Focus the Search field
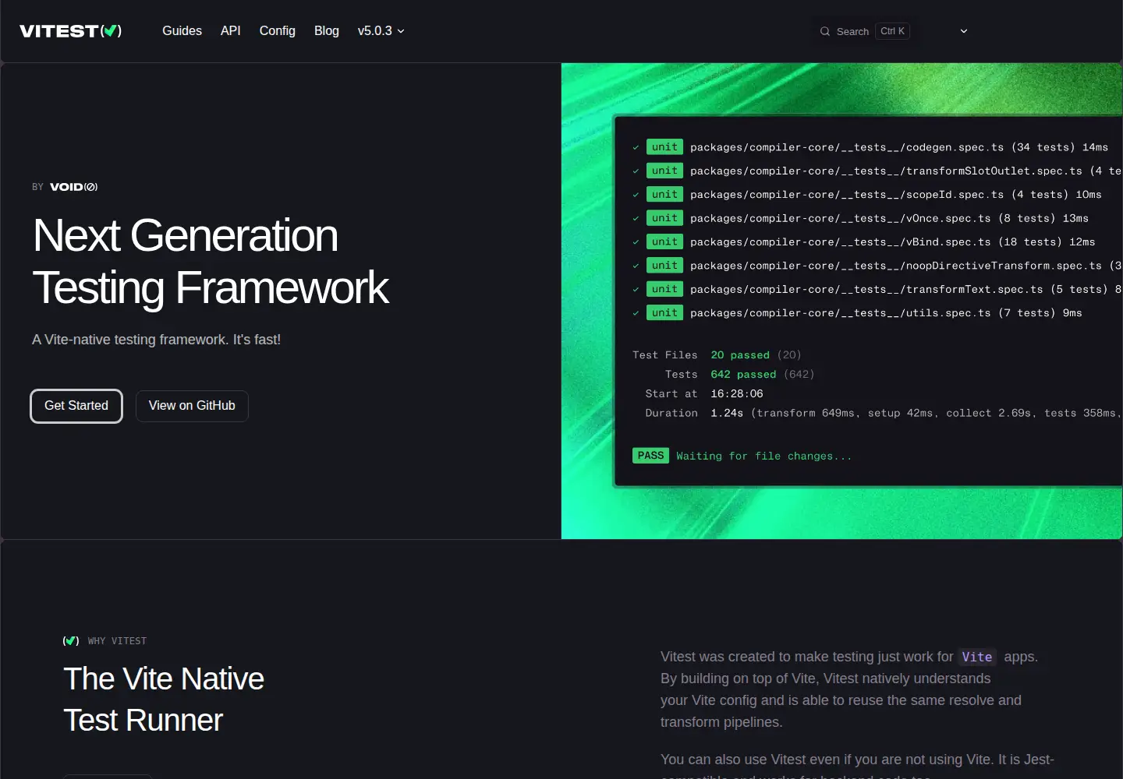The width and height of the screenshot is (1123, 779). pyautogui.click(x=864, y=31)
